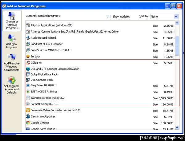
Task: Click the title bar Add or Remove Programs icon
Action: pyautogui.click(x=4, y=6)
